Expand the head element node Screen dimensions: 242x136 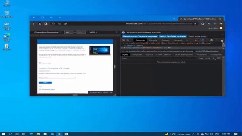[124, 45]
